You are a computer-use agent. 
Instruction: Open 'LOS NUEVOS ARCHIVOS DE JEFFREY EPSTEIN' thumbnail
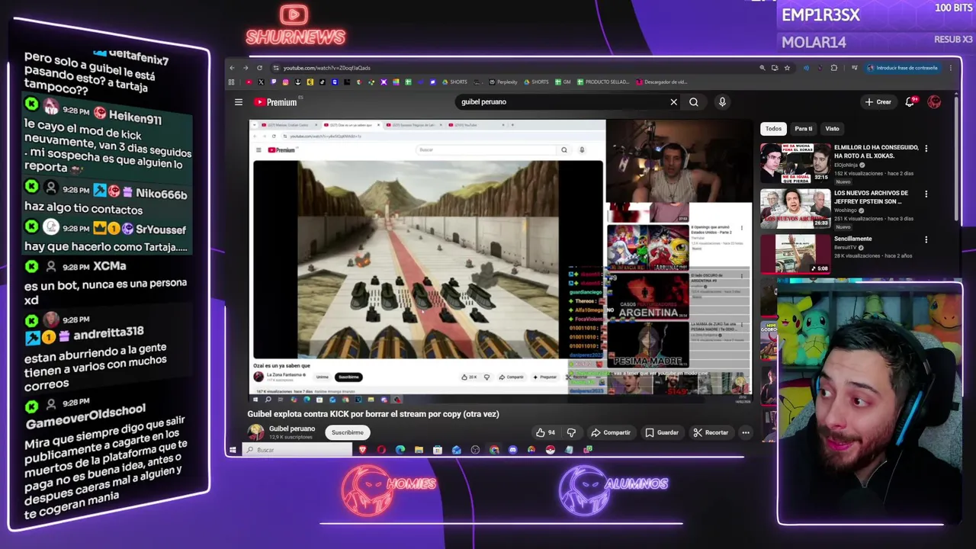pyautogui.click(x=795, y=209)
